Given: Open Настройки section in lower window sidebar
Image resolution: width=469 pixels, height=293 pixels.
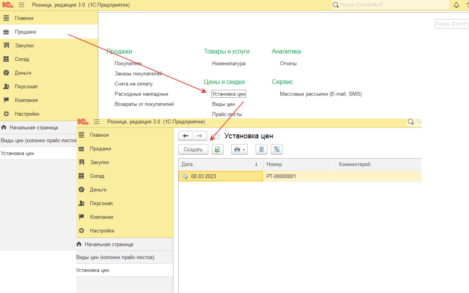Looking at the screenshot, I should pos(125,231).
